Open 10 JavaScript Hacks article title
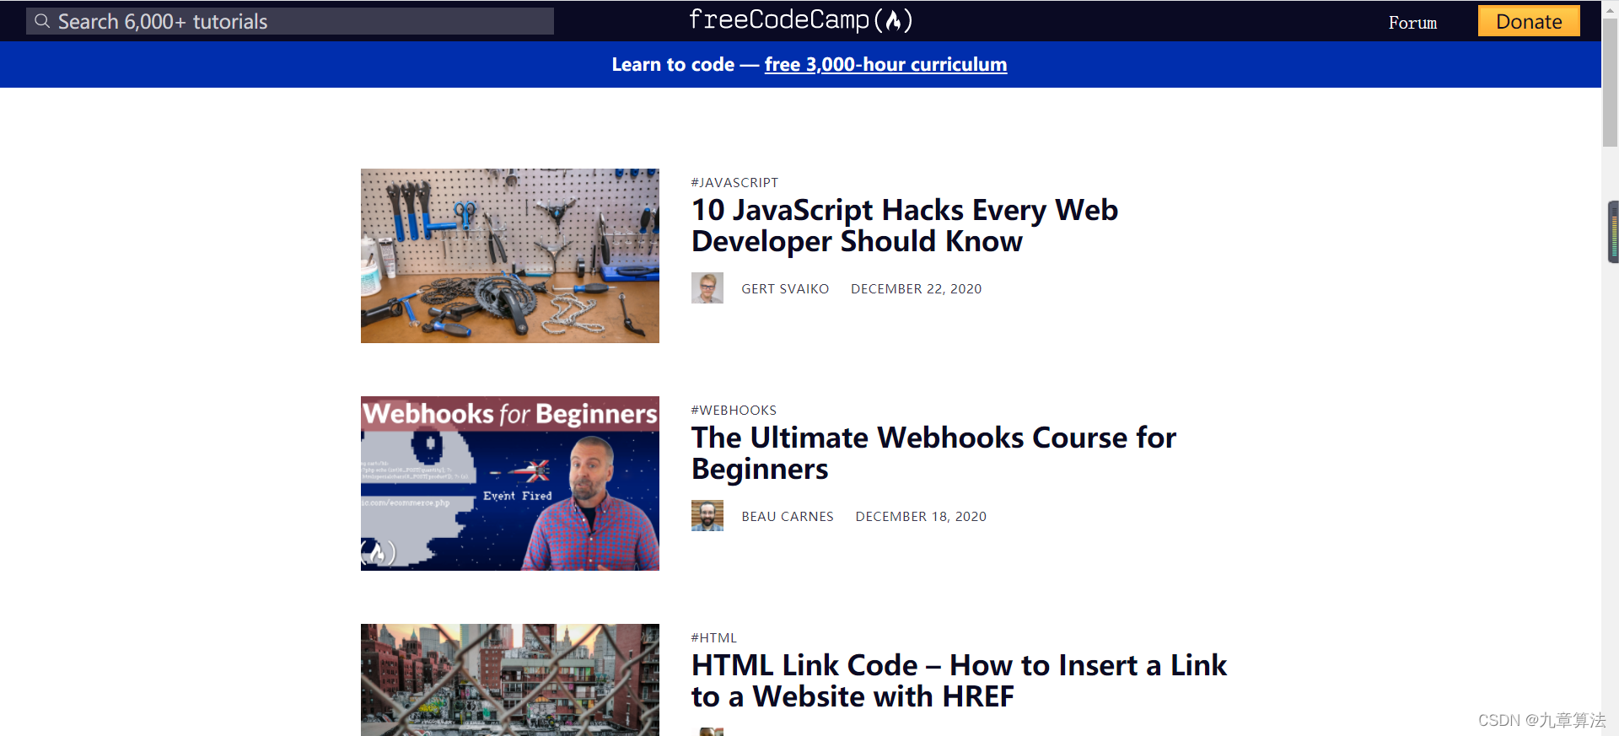The image size is (1619, 736). (x=905, y=225)
